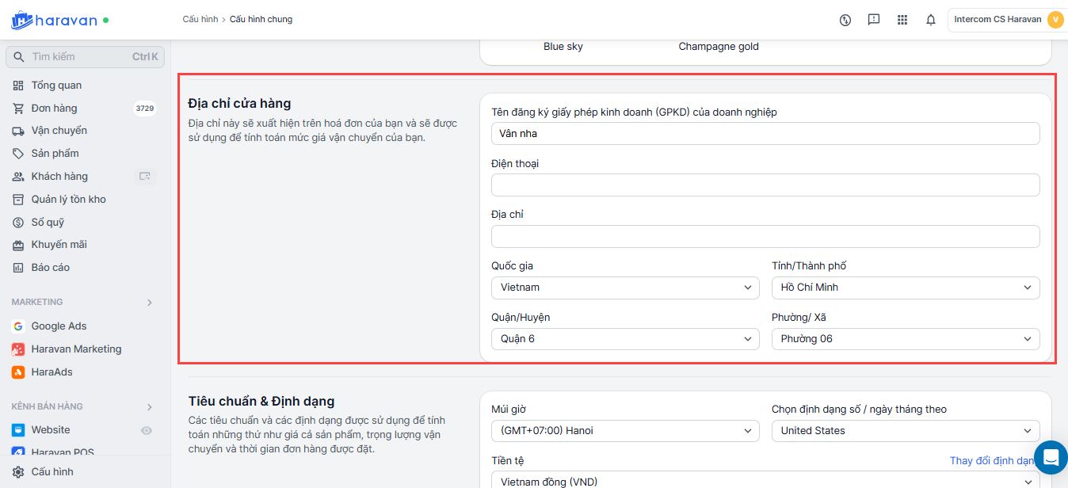Click the Website channel icon
1068x488 pixels.
click(18, 430)
